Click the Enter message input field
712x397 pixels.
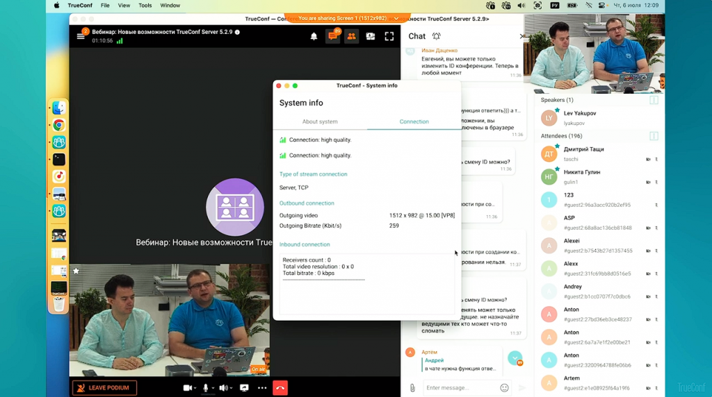tap(461, 388)
